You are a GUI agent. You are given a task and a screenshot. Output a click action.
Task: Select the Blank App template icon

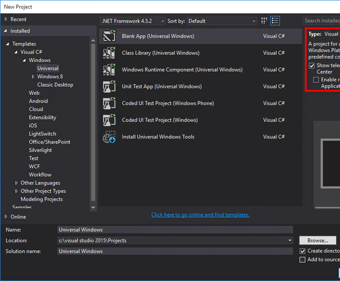pyautogui.click(x=109, y=36)
